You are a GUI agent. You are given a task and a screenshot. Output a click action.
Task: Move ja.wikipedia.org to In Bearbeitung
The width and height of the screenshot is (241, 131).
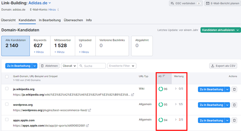pos(211,89)
